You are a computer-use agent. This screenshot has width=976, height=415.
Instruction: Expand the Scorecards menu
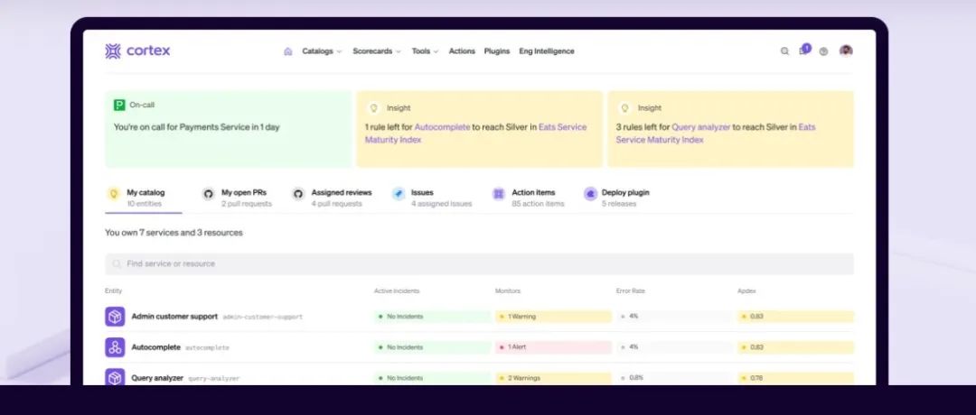coord(377,51)
